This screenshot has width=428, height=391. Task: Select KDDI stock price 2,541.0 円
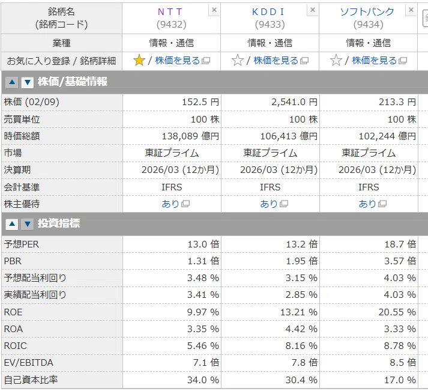point(295,102)
